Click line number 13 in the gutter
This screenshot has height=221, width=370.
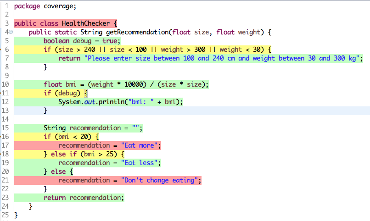point(5,110)
